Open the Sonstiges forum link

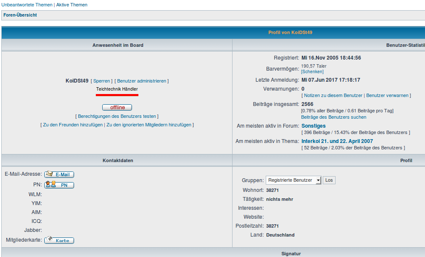313,126
